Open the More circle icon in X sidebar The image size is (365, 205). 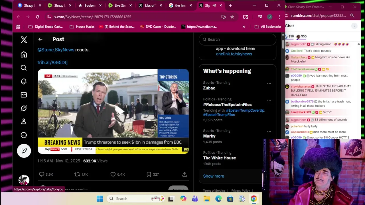pyautogui.click(x=24, y=135)
